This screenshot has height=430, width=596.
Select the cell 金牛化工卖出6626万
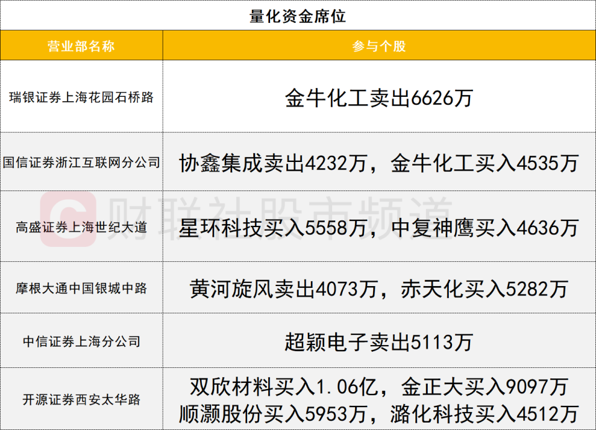pyautogui.click(x=379, y=96)
